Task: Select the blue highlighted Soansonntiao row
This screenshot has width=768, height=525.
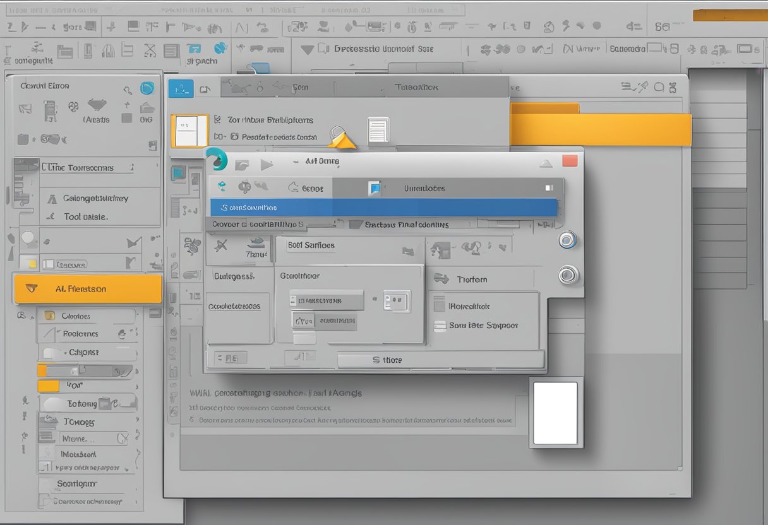Action: (x=383, y=207)
